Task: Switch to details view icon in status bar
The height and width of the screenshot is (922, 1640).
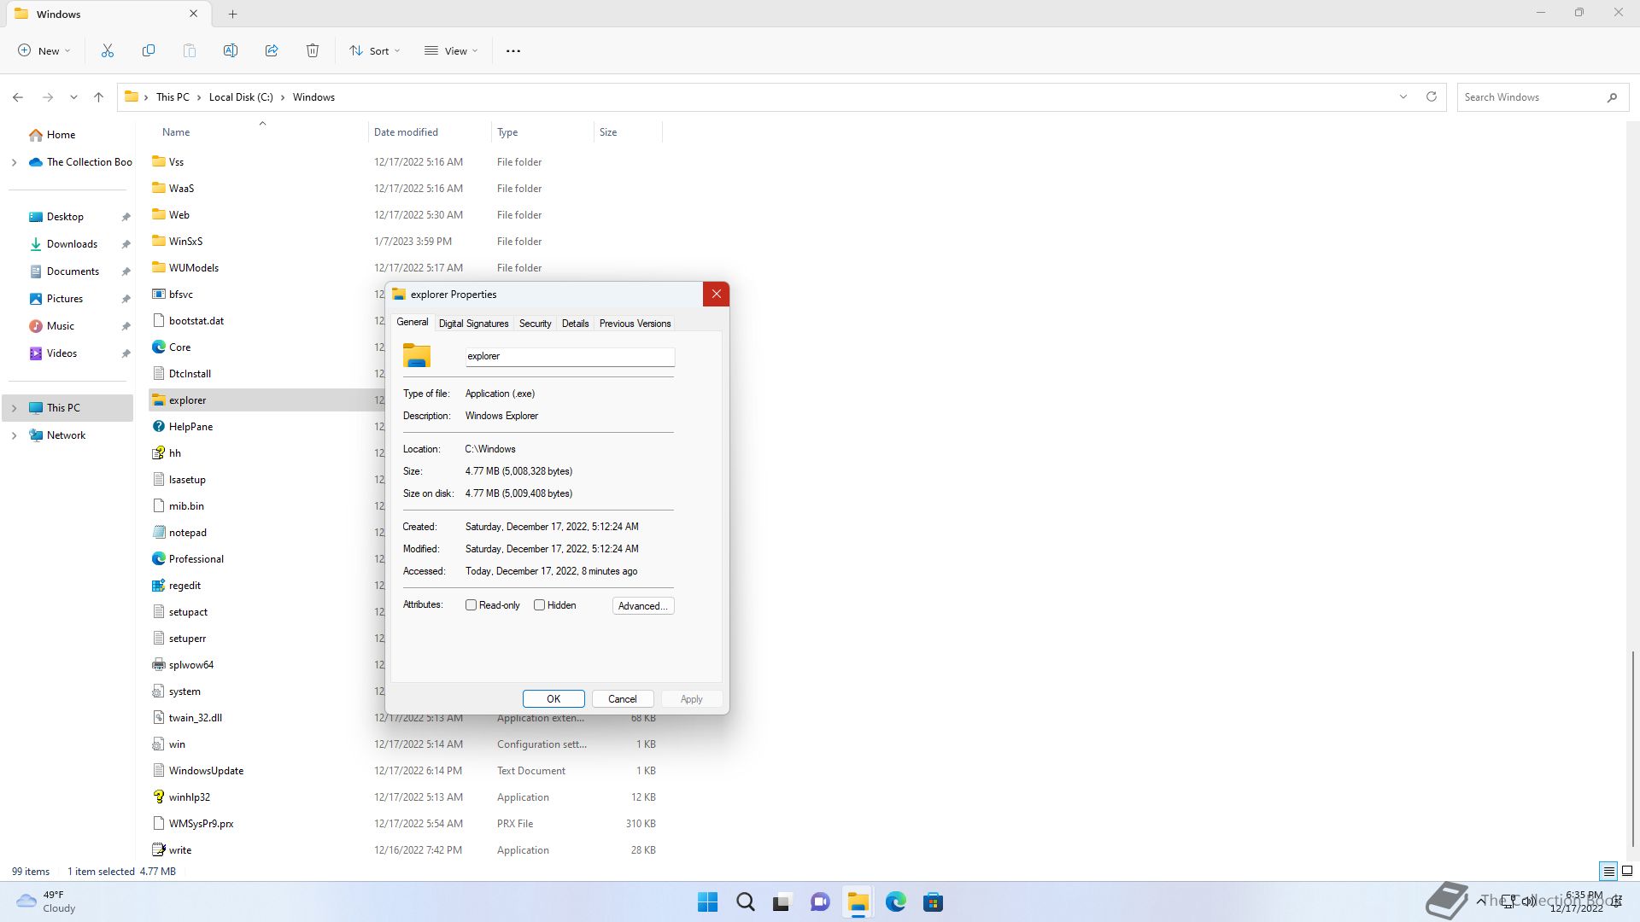Action: click(1608, 872)
